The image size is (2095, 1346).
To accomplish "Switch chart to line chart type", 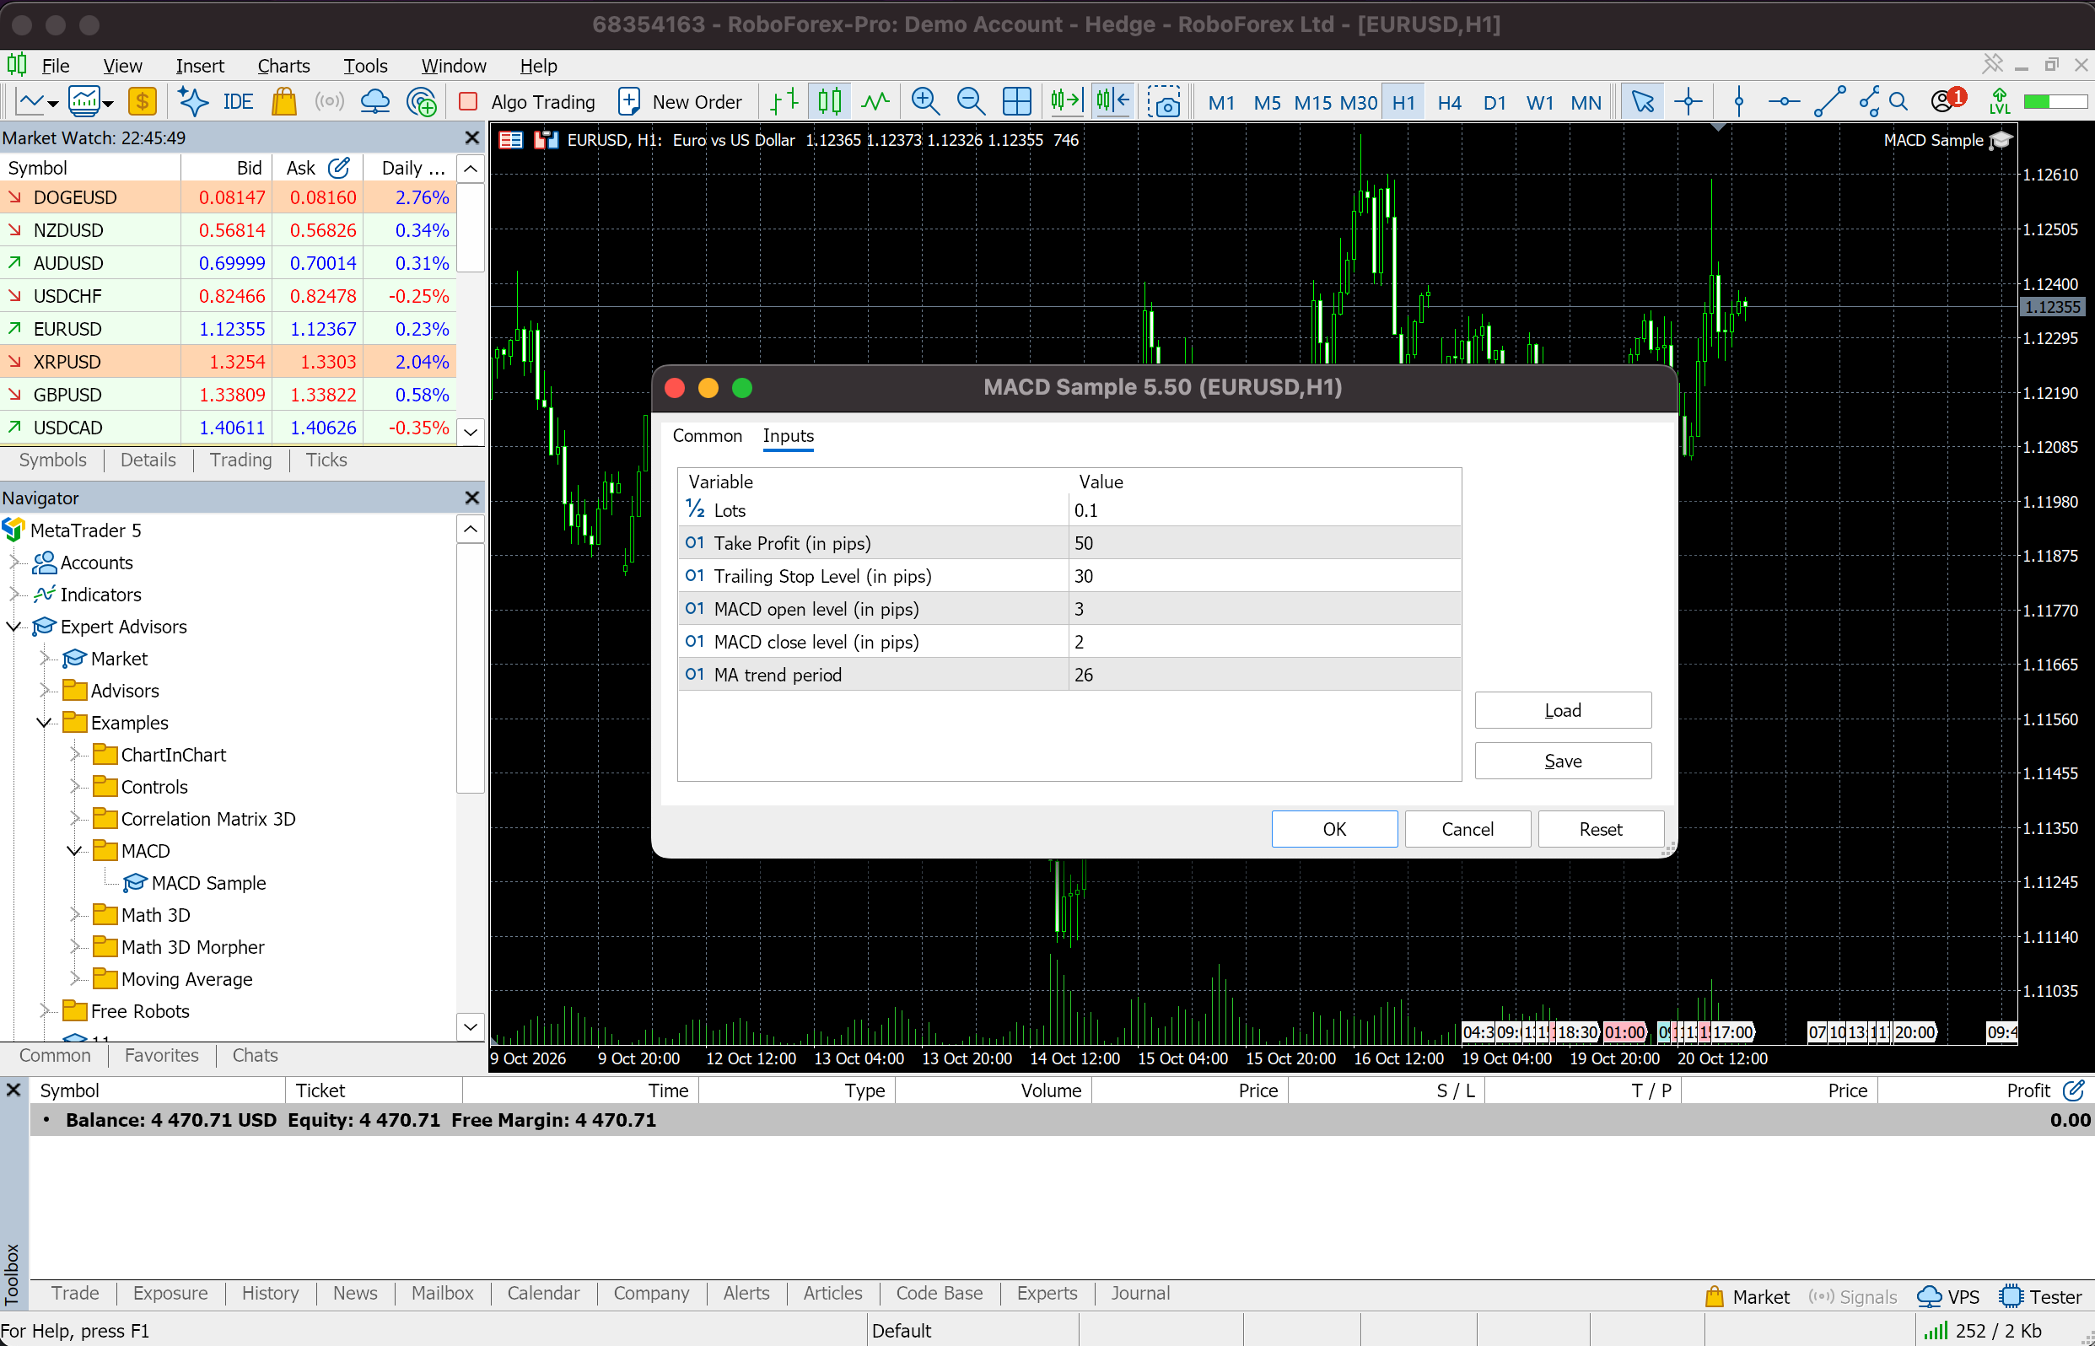I will point(875,102).
